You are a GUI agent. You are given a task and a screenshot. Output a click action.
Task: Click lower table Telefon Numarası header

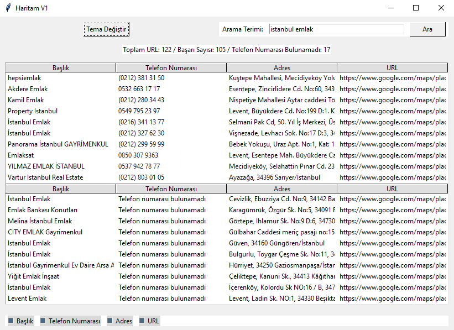[171, 188]
